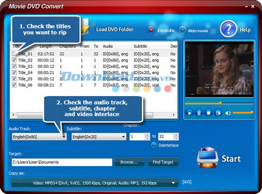Click the Find Target button
The image size is (262, 194).
[163, 162]
